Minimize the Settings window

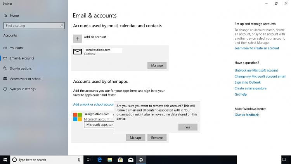tap(267, 3)
